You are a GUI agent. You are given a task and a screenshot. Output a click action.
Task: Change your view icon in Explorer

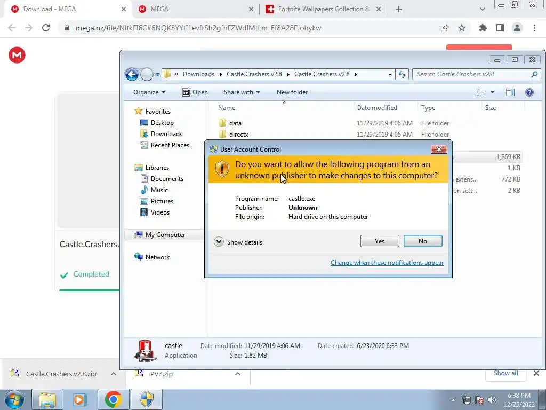[481, 92]
